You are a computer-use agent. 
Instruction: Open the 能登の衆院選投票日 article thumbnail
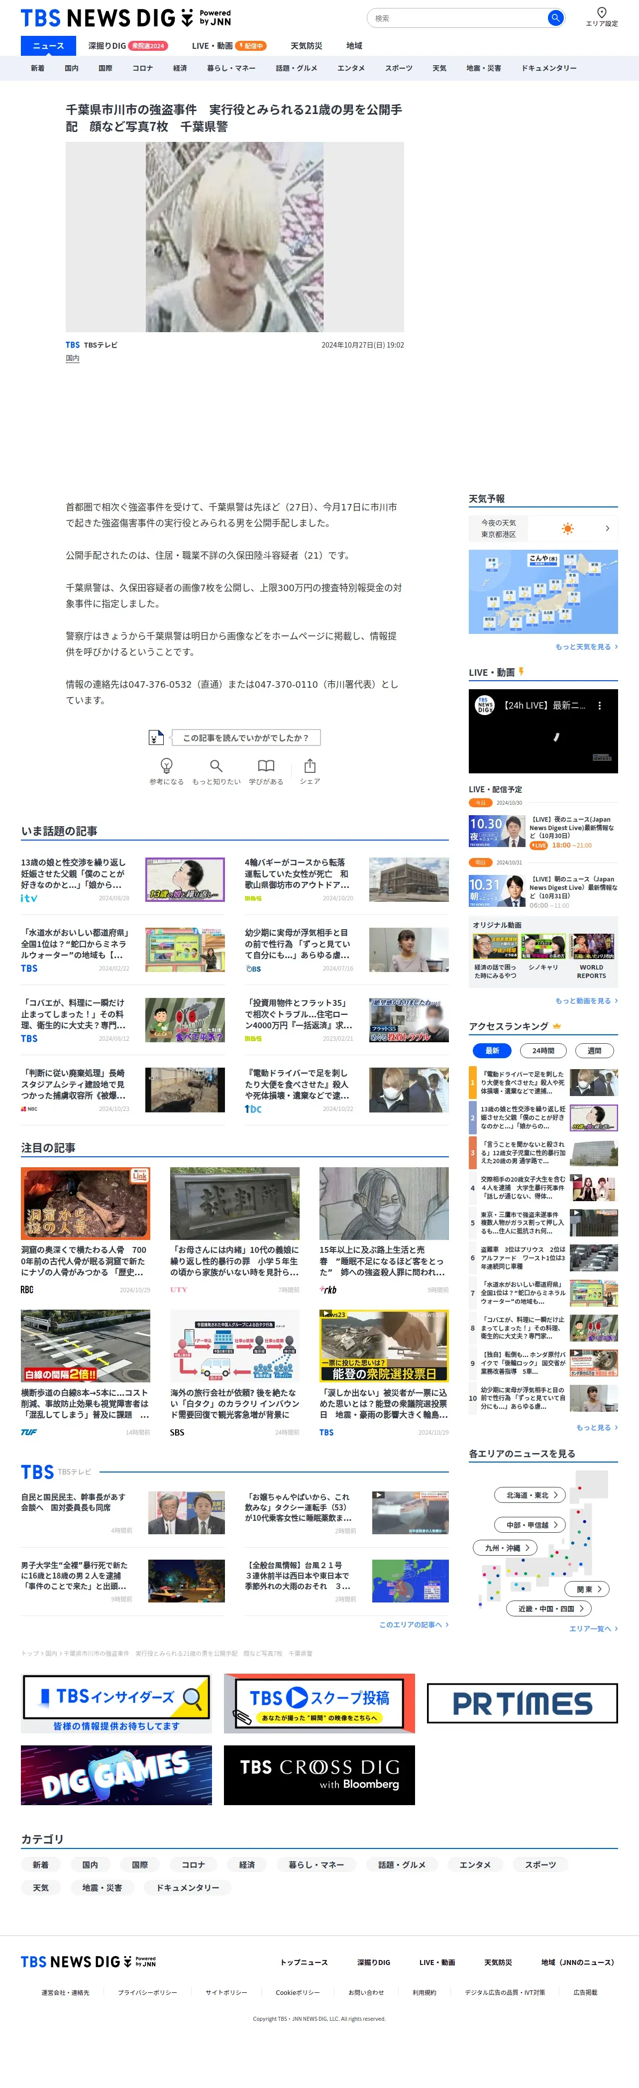click(384, 1346)
